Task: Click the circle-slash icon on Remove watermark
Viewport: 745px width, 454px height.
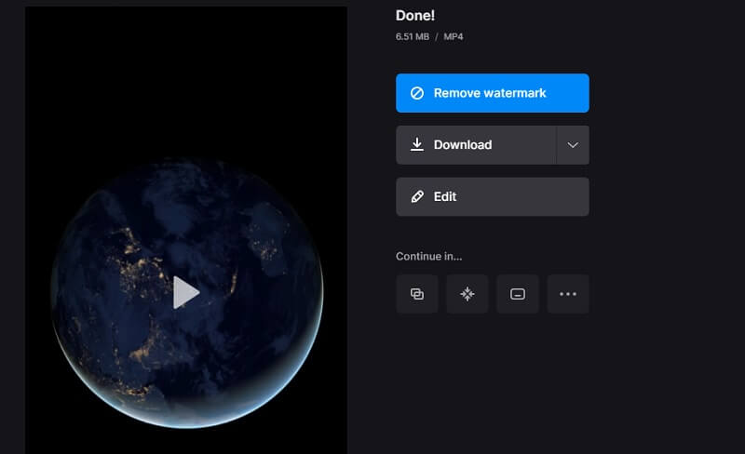Action: [x=417, y=93]
